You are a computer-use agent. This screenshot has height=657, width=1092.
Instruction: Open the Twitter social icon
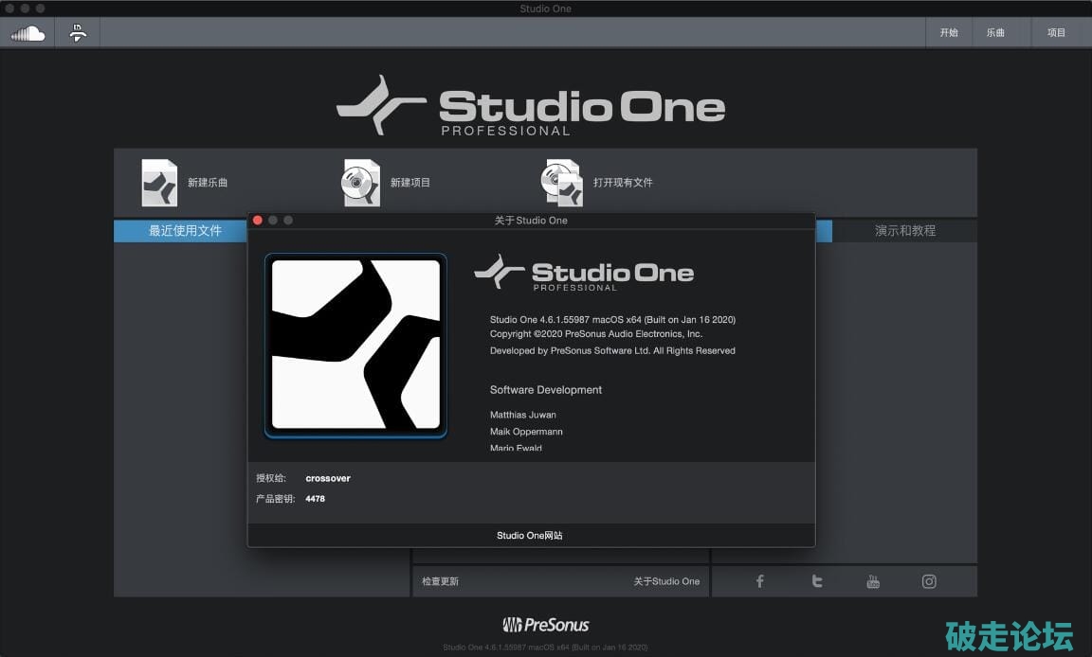pos(816,581)
